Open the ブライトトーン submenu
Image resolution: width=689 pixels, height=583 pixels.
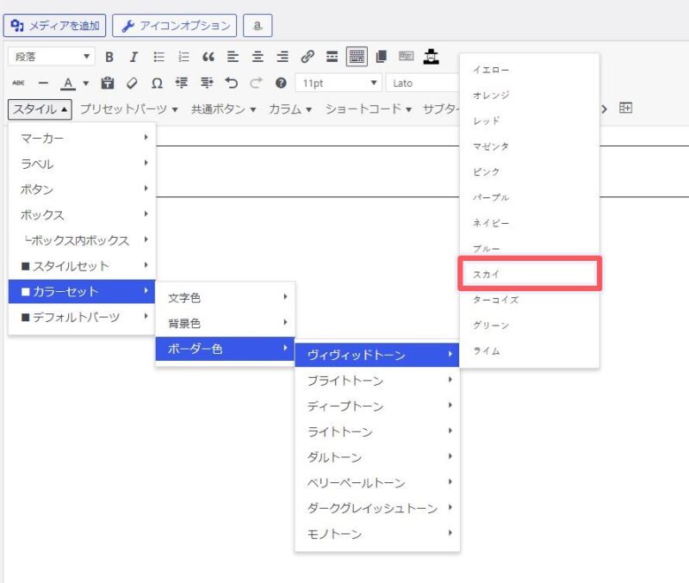click(x=377, y=381)
